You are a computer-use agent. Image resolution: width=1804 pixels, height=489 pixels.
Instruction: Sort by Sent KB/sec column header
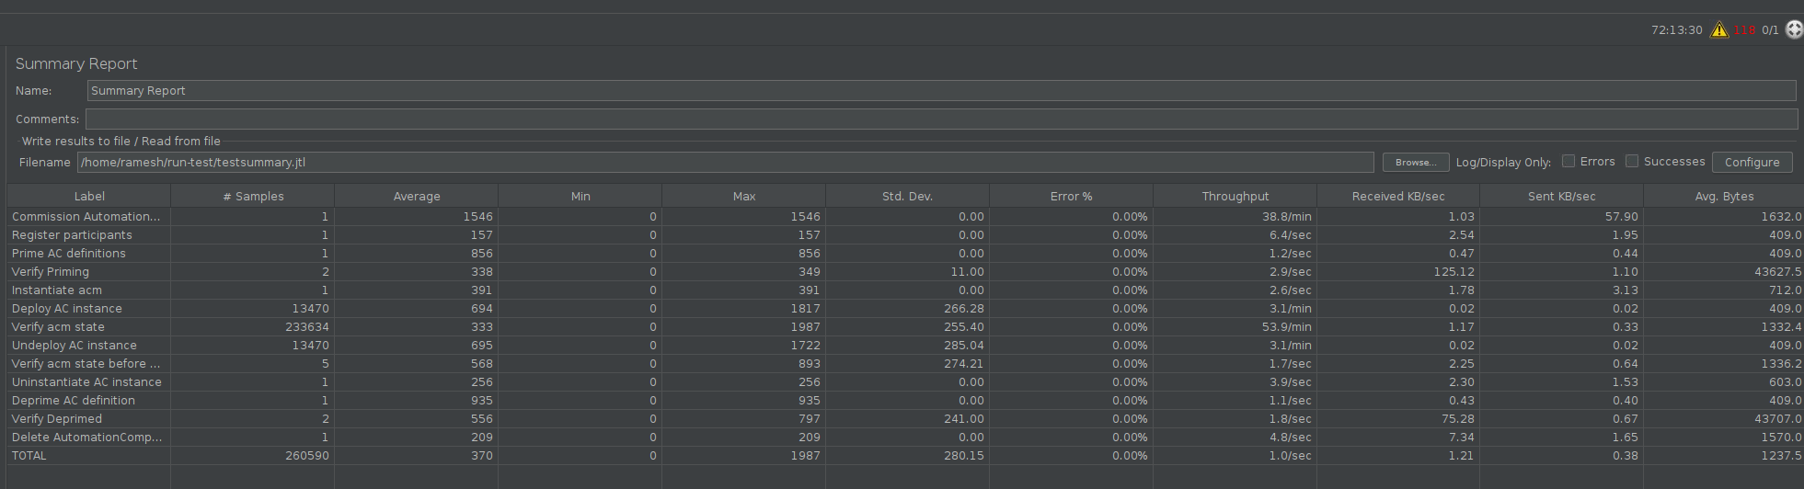click(x=1561, y=196)
